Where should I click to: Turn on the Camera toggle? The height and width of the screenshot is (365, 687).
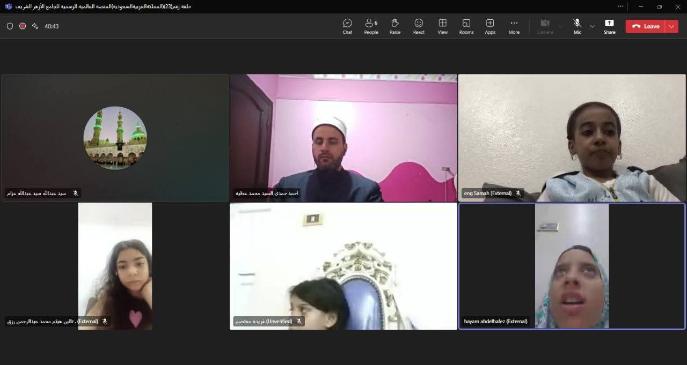point(545,25)
